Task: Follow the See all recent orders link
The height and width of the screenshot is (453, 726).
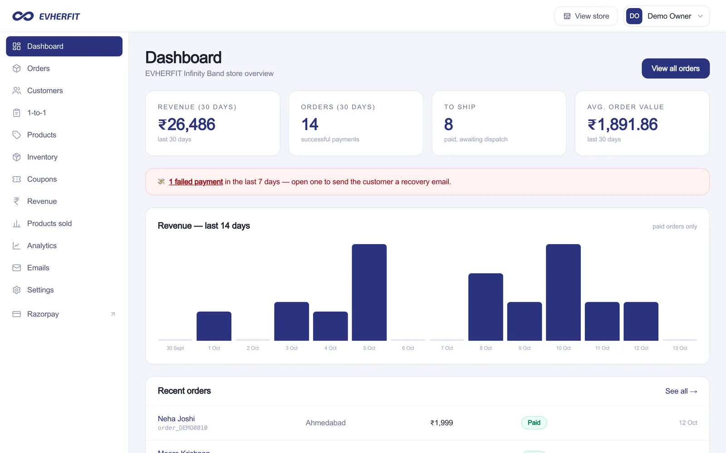Action: (x=681, y=391)
